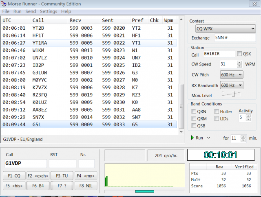The height and width of the screenshot is (197, 261).
Task: Open the Contest CQ WPX dropdown
Action: click(226, 29)
